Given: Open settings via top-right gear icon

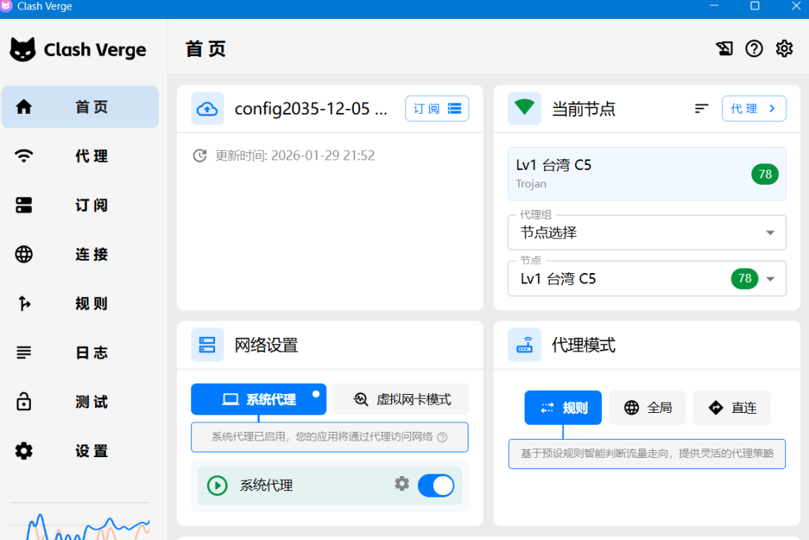Looking at the screenshot, I should [784, 49].
